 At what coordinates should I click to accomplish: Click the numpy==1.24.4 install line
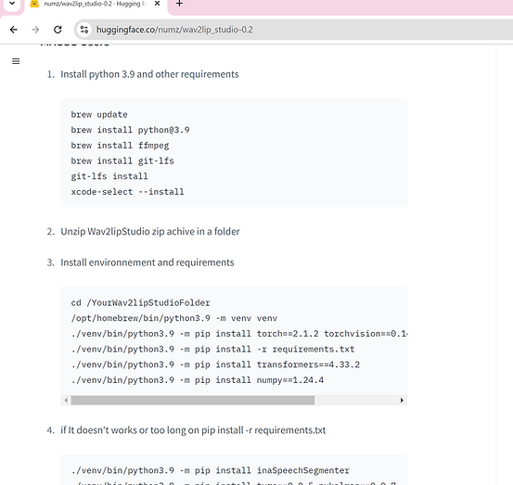tap(198, 380)
